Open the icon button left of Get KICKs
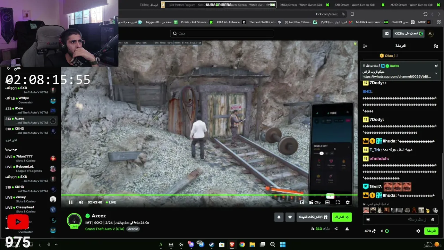 point(387,33)
